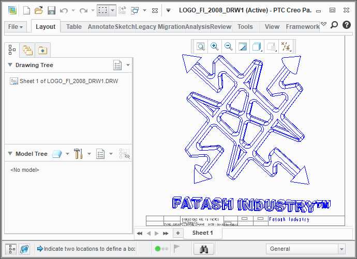
Task: Click the Model Tree columns list icon
Action: [100, 154]
